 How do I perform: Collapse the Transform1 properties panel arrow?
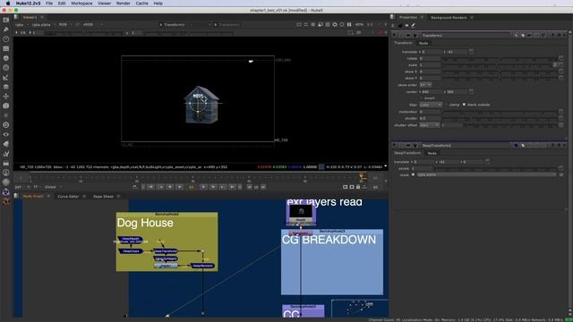pos(394,36)
